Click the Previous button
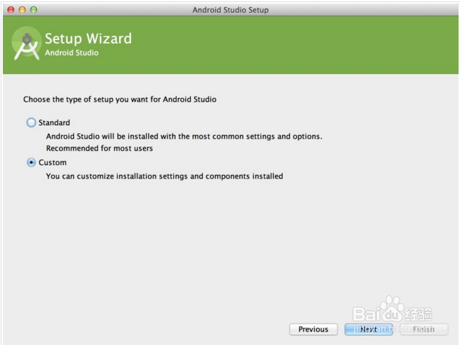Viewport: 460px width, 345px height. tap(313, 329)
